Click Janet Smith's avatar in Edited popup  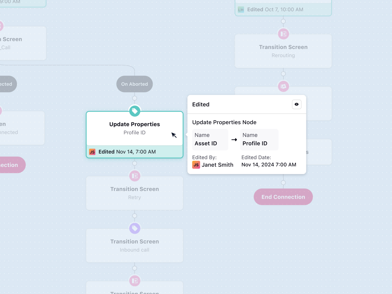coord(196,165)
